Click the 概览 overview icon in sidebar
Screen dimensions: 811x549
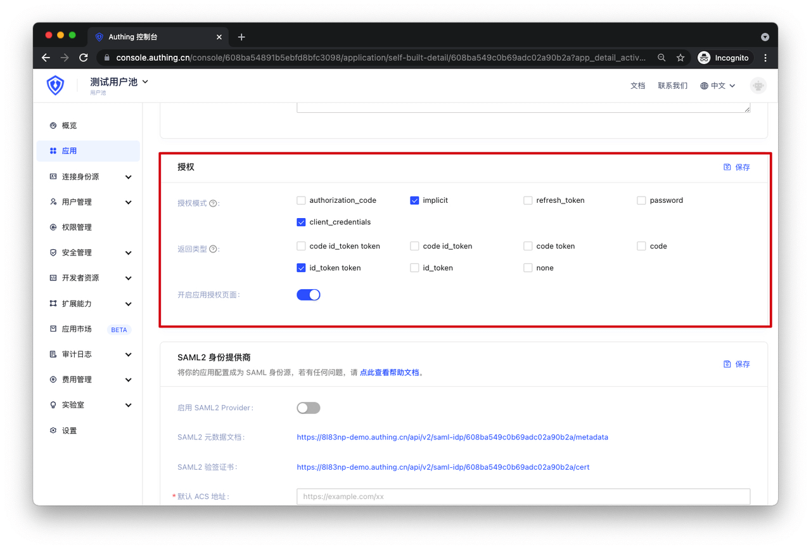pyautogui.click(x=53, y=126)
